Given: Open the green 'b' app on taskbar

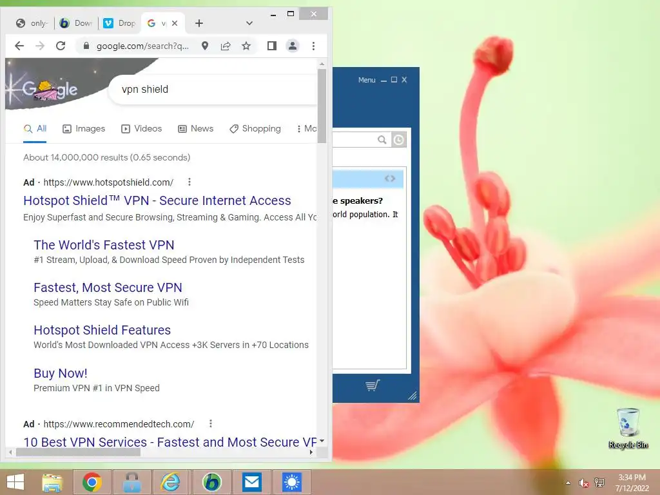Looking at the screenshot, I should tap(211, 482).
